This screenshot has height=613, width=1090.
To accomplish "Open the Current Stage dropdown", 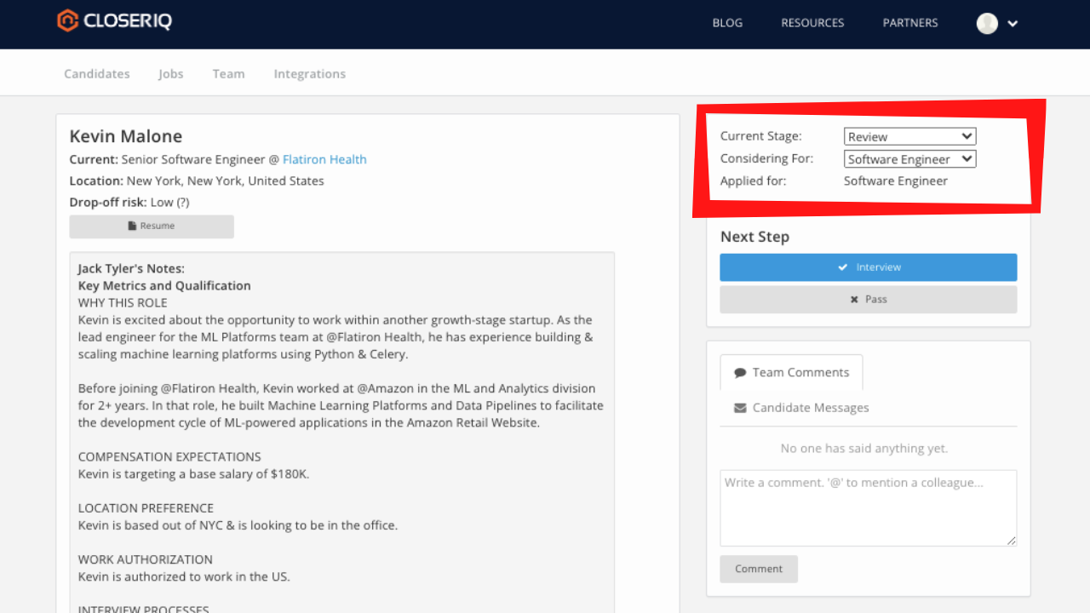I will [x=909, y=136].
